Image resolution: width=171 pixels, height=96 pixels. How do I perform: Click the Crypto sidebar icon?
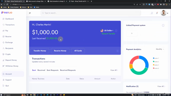3,54
